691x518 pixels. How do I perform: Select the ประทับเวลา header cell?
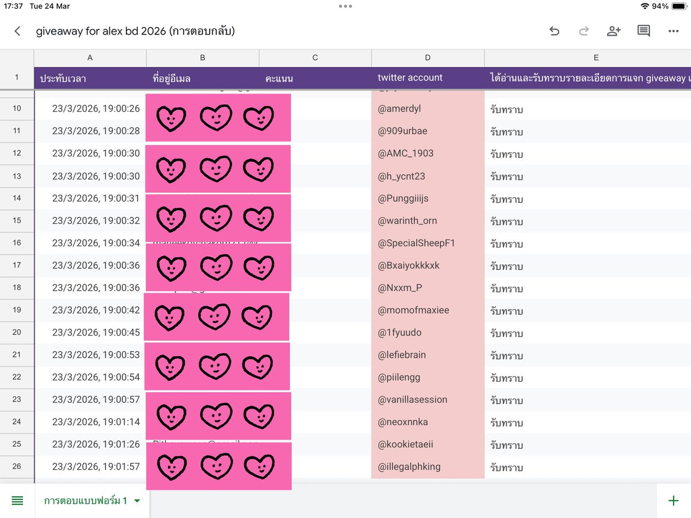[90, 78]
